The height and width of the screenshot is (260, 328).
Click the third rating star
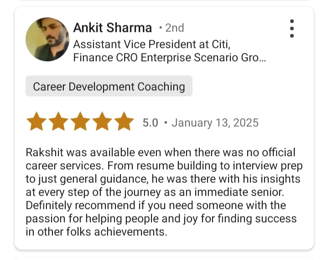click(80, 122)
